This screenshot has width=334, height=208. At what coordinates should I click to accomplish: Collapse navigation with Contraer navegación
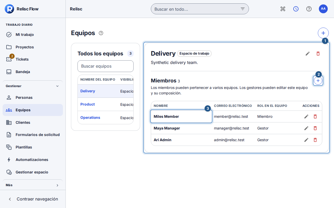coord(33,199)
